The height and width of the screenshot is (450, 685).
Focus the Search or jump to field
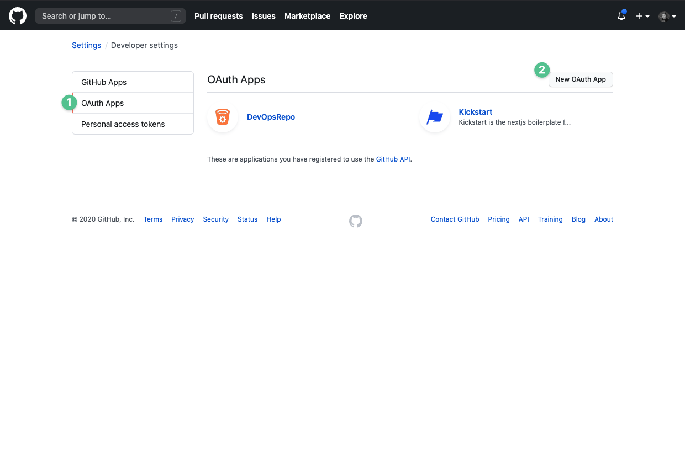[x=110, y=16]
